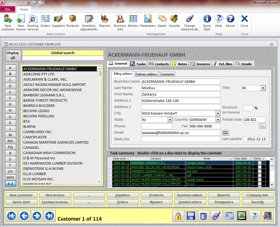
Task: Open the Country dropdown list
Action: click(218, 120)
